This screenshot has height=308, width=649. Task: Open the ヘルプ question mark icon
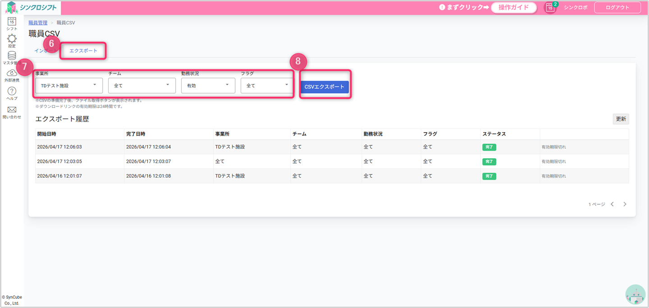[12, 91]
